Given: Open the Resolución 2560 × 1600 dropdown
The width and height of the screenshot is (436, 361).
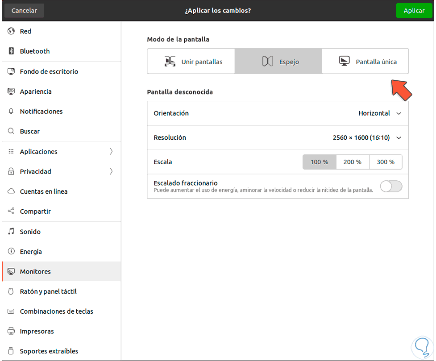Looking at the screenshot, I should coord(367,138).
